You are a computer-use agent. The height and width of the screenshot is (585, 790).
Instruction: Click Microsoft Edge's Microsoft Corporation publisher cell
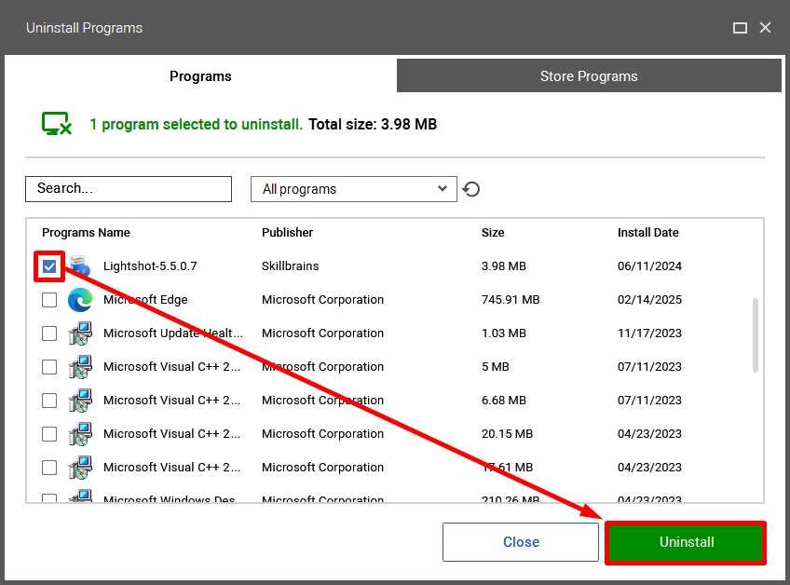click(x=322, y=300)
